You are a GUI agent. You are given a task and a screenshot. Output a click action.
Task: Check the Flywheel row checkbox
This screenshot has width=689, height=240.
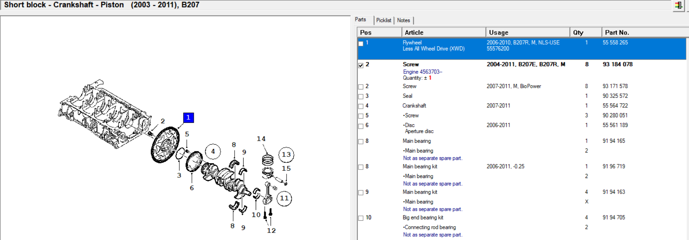click(x=361, y=44)
